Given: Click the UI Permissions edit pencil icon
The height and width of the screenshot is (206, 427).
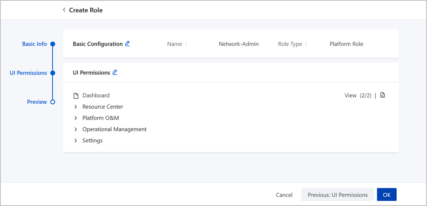Looking at the screenshot, I should tap(115, 72).
